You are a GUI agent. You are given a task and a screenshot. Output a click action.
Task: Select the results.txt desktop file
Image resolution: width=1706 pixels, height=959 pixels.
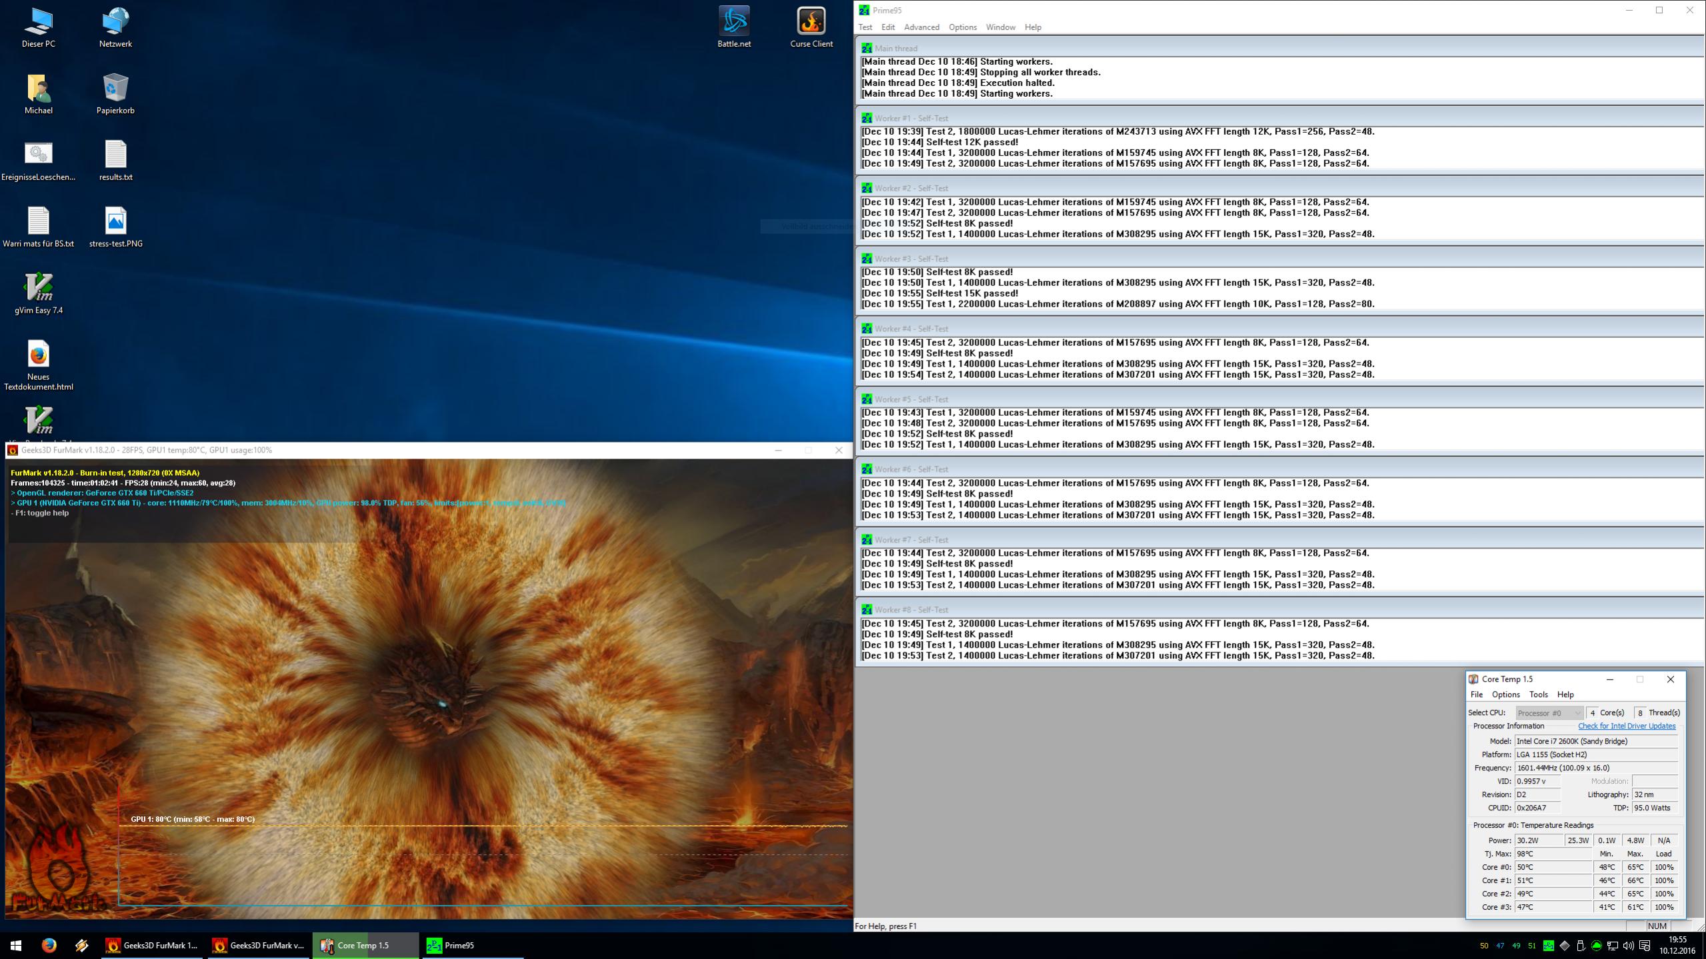click(x=115, y=154)
